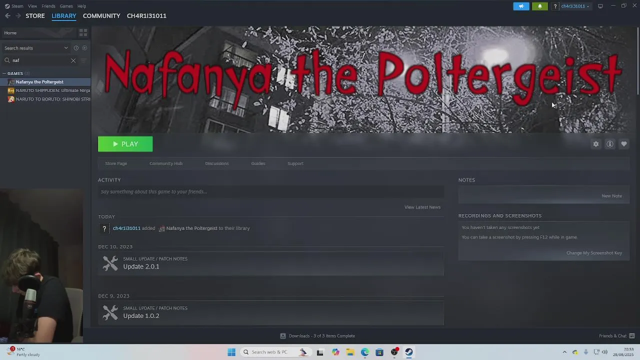Go back with the left arrow
The image size is (640, 360).
tap(7, 16)
